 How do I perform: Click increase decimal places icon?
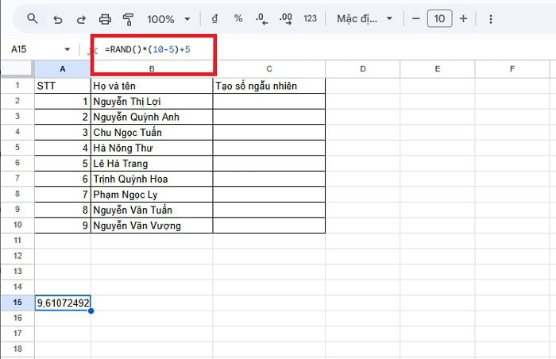(286, 18)
